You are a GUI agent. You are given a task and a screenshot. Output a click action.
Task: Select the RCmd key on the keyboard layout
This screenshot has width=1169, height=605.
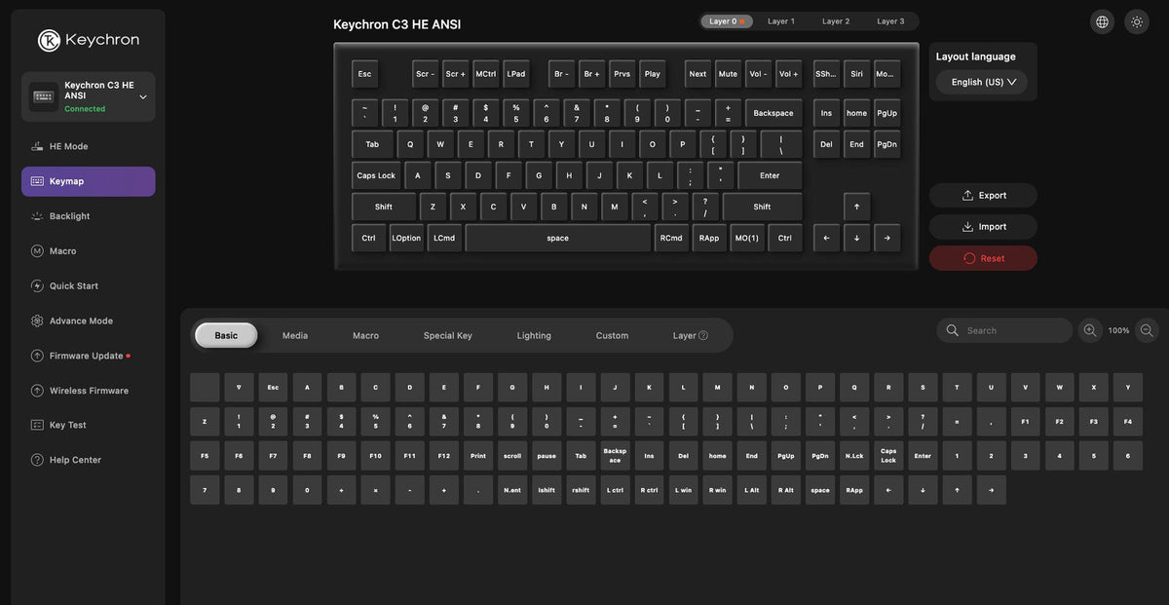pyautogui.click(x=671, y=238)
